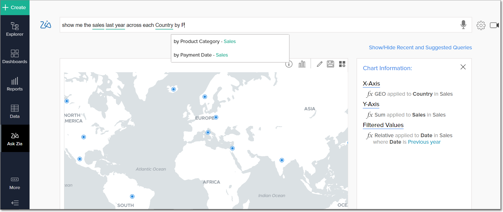Toggle Show/Hide Recent and Suggested Queries
503x212 pixels.
coord(420,47)
